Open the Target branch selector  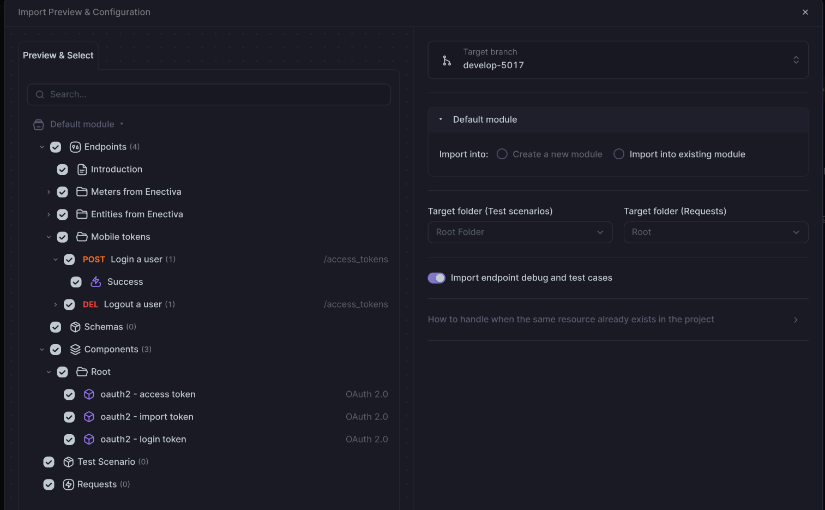tap(618, 60)
